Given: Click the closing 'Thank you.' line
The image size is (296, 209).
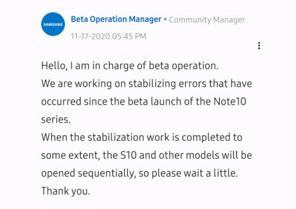Looking at the screenshot, I should tap(65, 190).
